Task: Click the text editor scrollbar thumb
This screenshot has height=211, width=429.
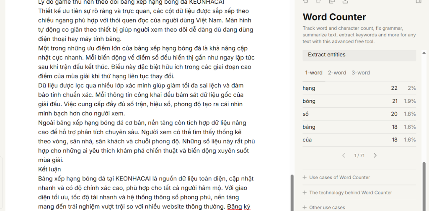Action: 292,192
